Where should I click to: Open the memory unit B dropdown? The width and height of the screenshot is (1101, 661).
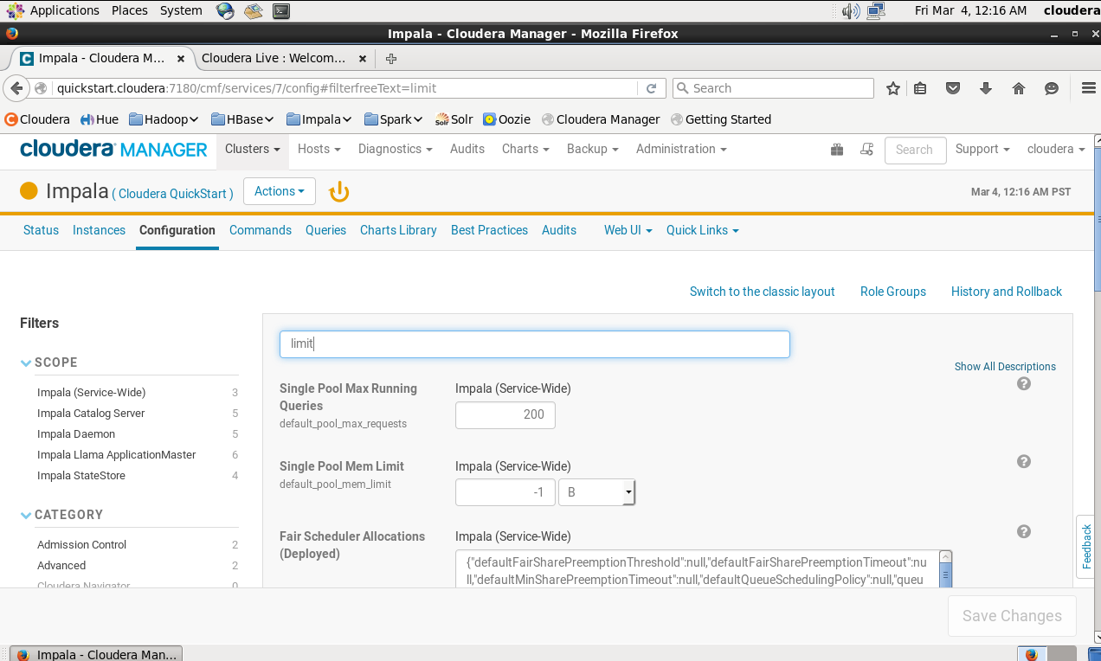point(597,492)
